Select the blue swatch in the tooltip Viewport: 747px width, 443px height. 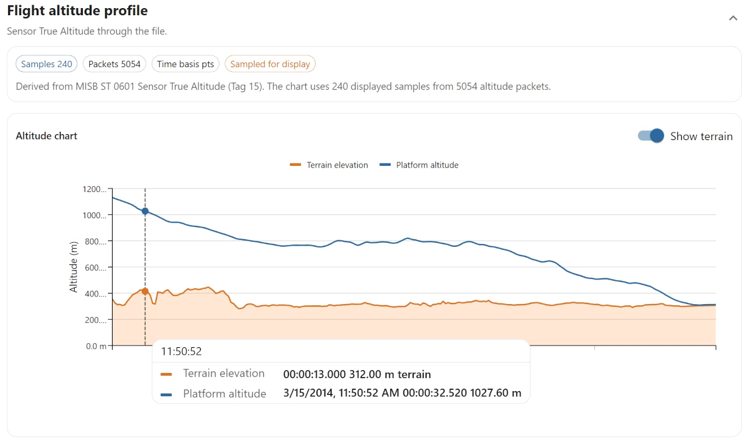tap(166, 393)
